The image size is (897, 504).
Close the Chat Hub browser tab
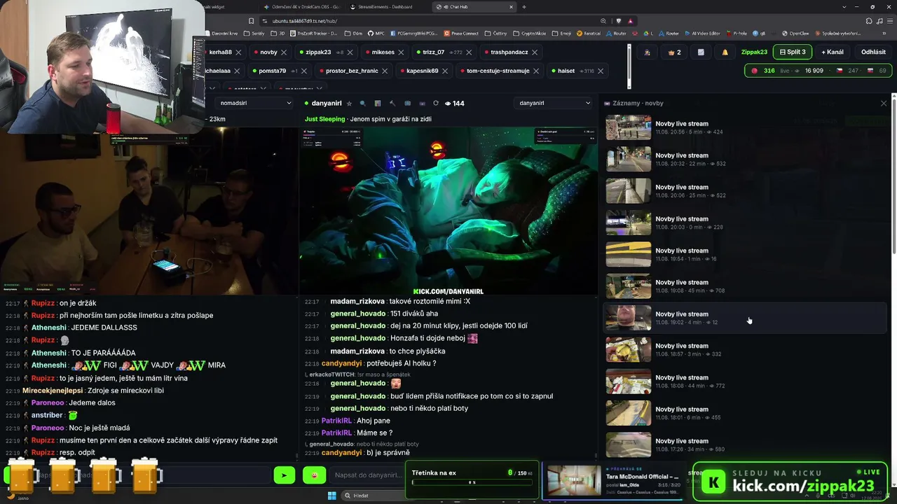click(x=511, y=7)
